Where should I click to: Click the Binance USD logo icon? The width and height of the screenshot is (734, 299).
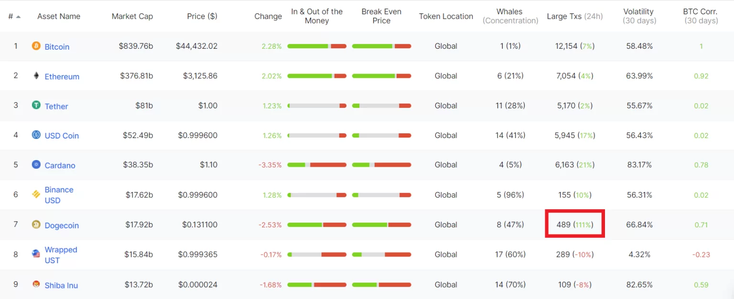36,194
